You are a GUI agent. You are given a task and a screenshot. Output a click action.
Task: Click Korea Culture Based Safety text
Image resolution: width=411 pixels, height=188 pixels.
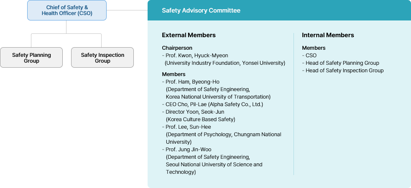[x=200, y=119]
